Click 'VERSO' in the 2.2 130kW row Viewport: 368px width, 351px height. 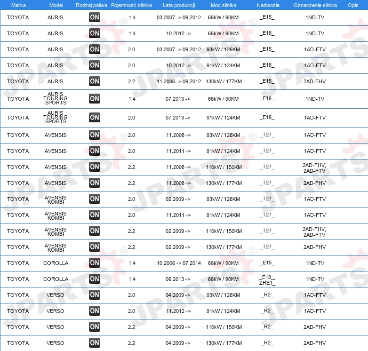55,343
